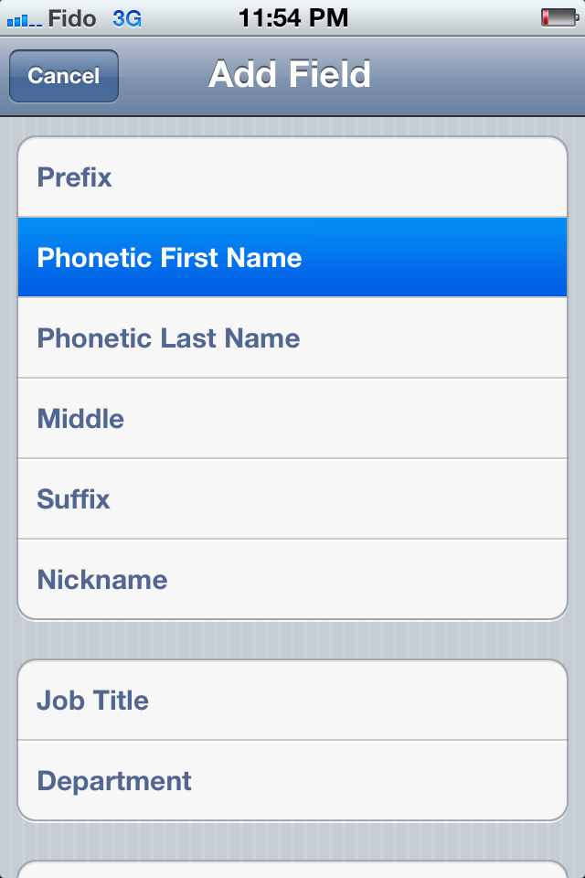585x878 pixels.
Task: Tap the 3G network indicator
Action: (127, 17)
